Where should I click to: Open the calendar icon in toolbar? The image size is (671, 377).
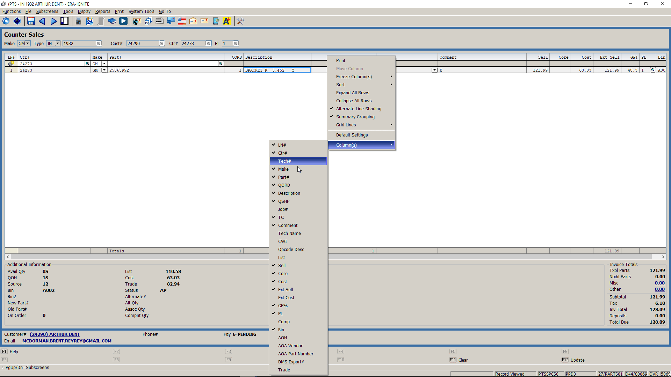[90, 21]
